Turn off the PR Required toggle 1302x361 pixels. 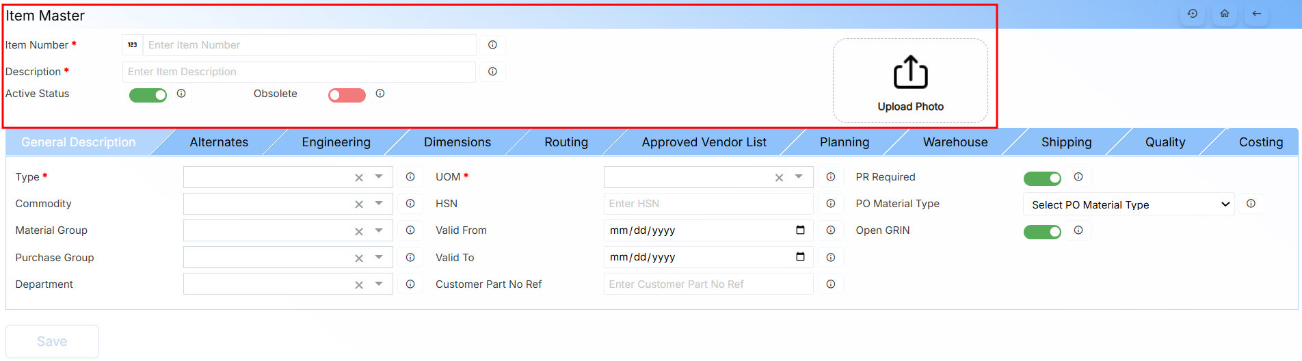point(1042,178)
